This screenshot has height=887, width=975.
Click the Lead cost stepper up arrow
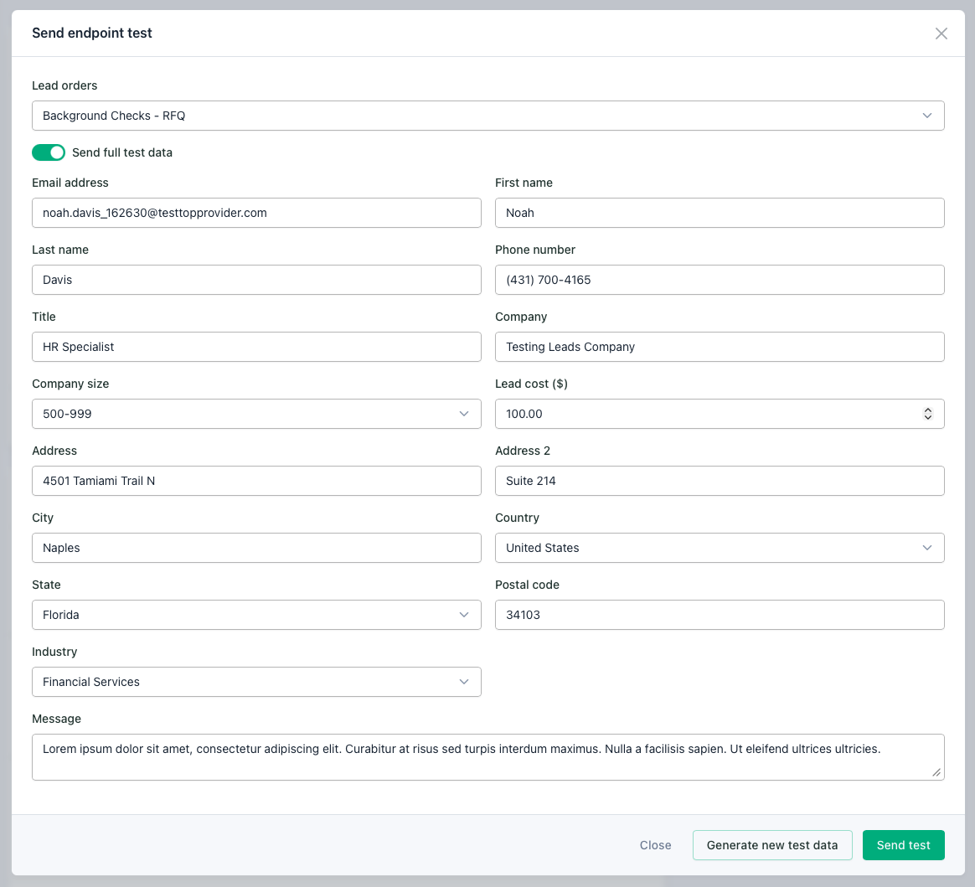point(927,410)
